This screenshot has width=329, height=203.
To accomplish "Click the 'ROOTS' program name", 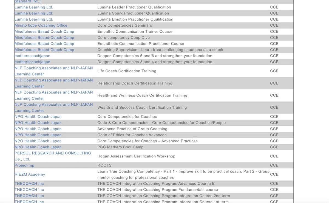I will point(104,165).
